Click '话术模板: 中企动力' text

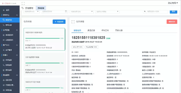pyautogui.click(x=149, y=52)
